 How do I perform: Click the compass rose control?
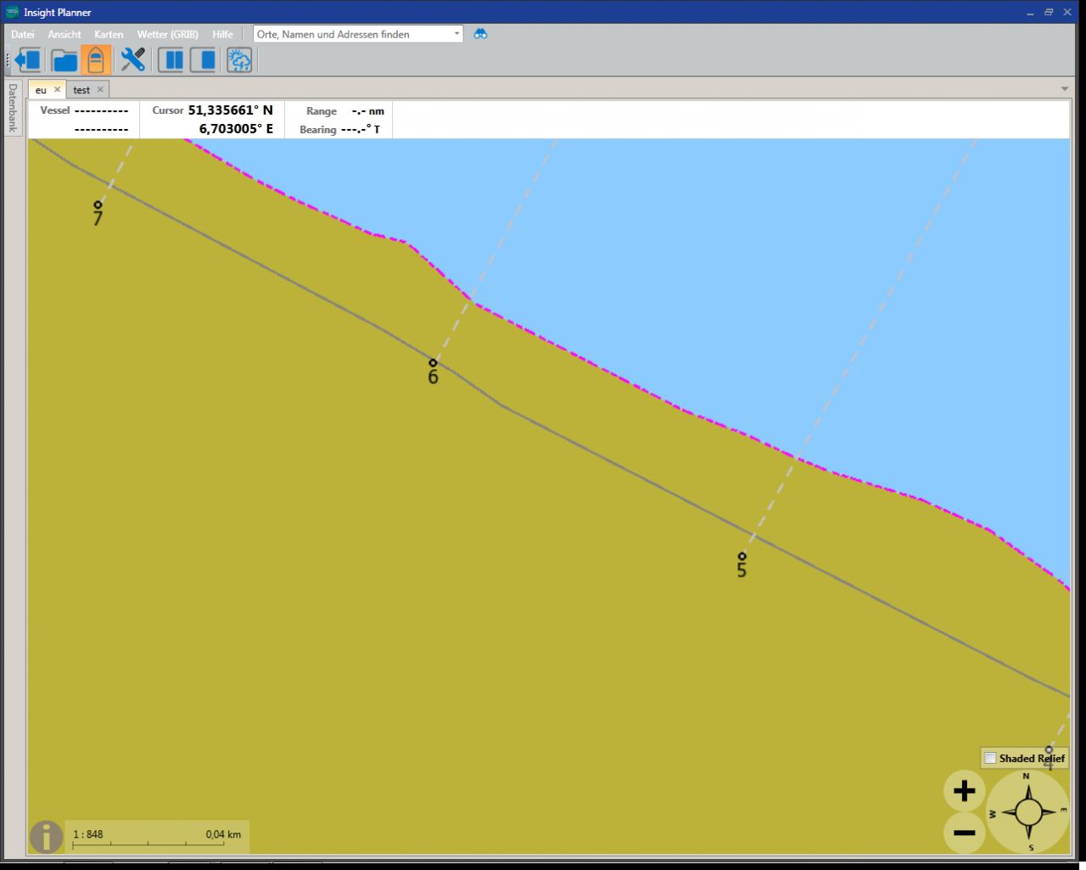(1027, 812)
